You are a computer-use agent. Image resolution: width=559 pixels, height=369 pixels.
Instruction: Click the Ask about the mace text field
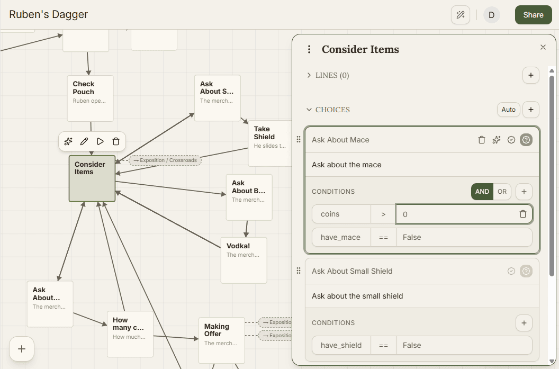tap(422, 165)
